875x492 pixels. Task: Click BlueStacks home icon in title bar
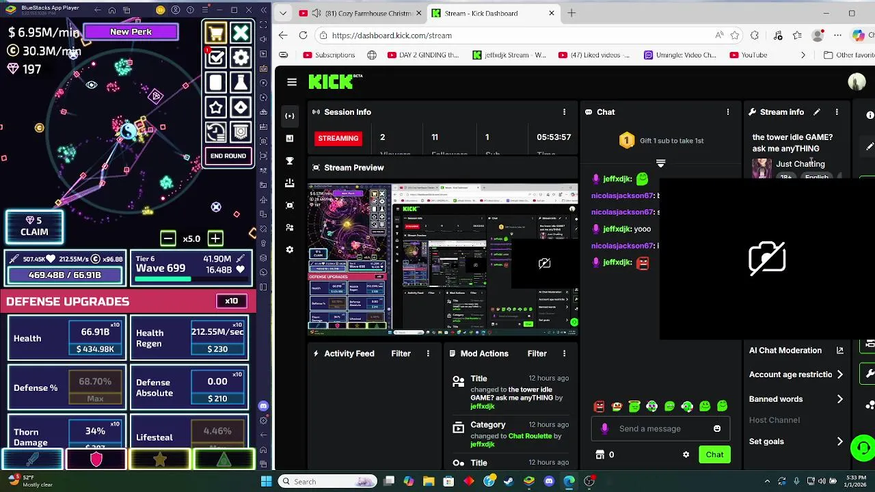click(x=112, y=10)
